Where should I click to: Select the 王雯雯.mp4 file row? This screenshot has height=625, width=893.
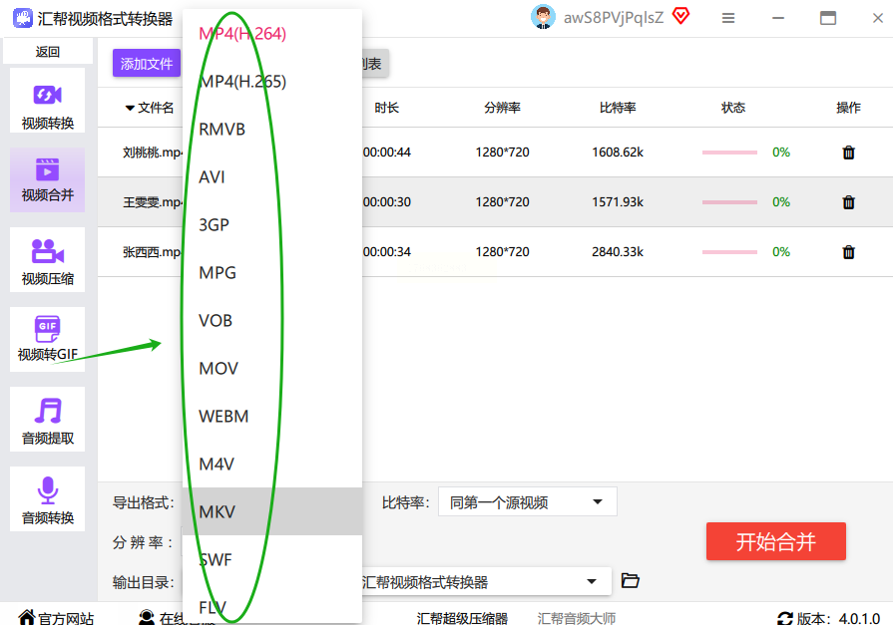tap(496, 202)
